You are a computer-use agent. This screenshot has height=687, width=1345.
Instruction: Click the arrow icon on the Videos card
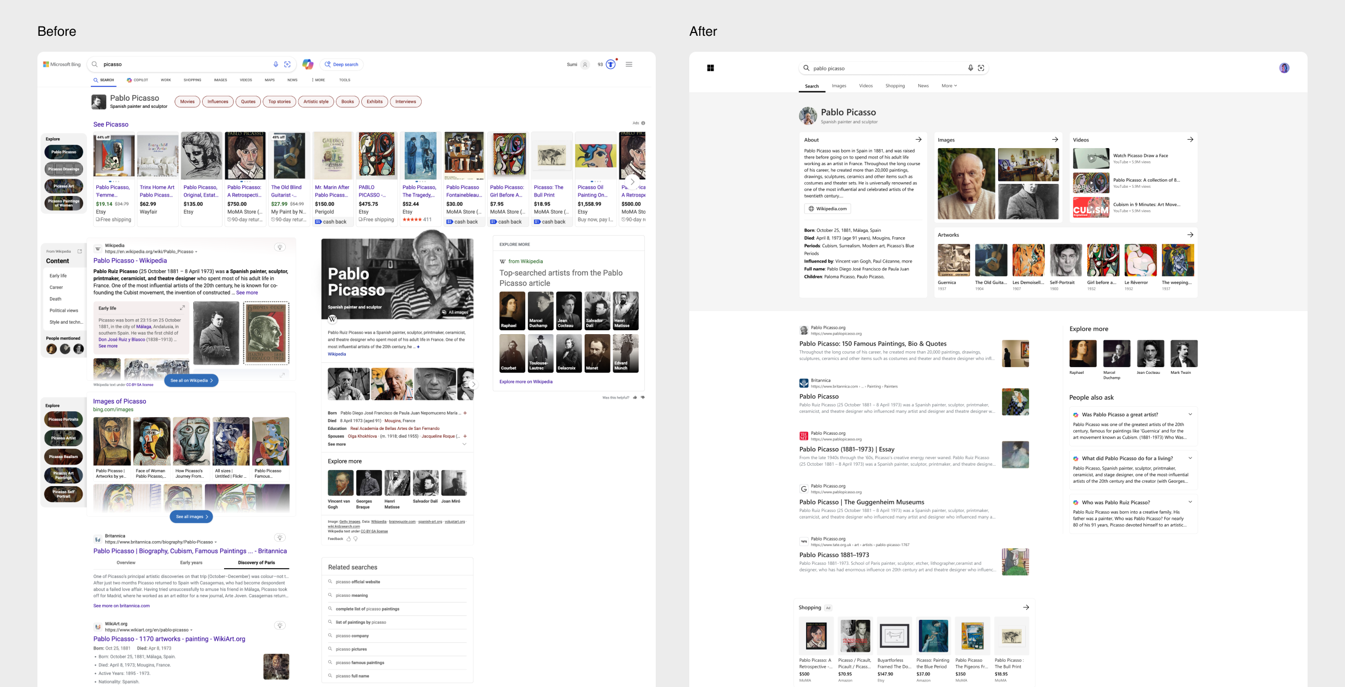(1190, 140)
